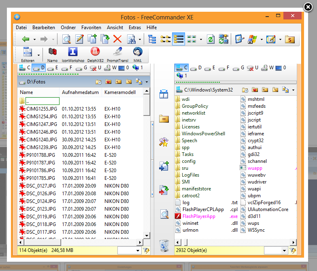
Task: Click left panel filter funnel icon
Action: [x=146, y=250]
